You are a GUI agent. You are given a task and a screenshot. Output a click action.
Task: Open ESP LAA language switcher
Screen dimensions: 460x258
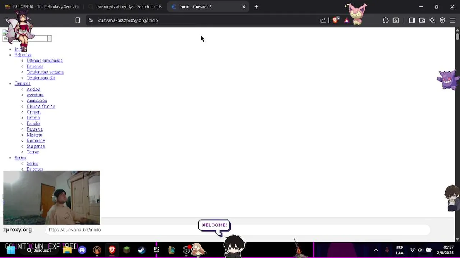point(400,250)
